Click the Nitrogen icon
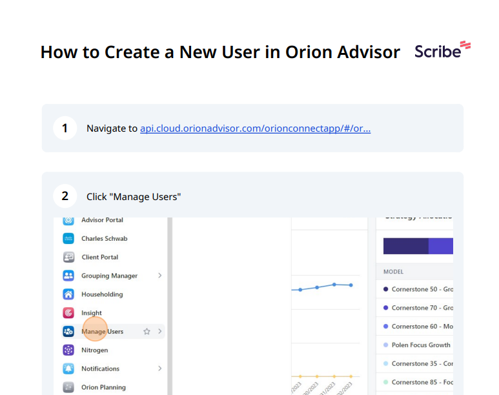Viewport: 499px width, 395px height. 68,350
